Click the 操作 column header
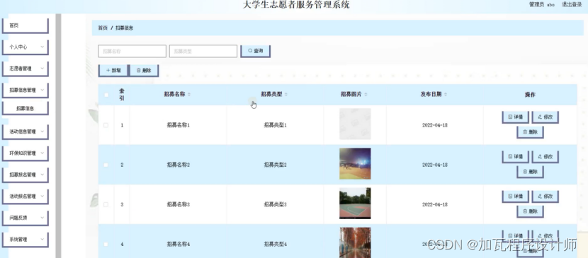588x258 pixels. pos(530,95)
